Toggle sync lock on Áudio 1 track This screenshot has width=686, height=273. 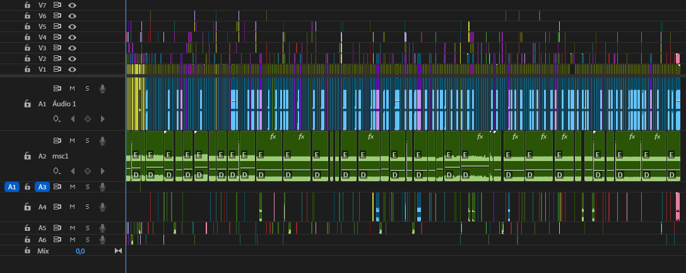pos(57,89)
